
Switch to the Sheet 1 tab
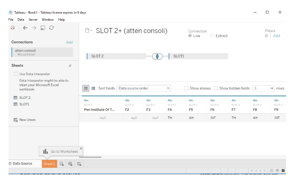pyautogui.click(x=49, y=164)
